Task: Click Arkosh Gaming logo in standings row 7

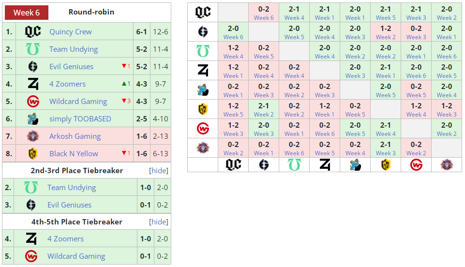Action: click(x=32, y=136)
